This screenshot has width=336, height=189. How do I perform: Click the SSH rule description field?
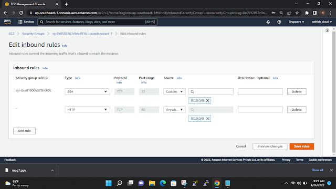260,91
